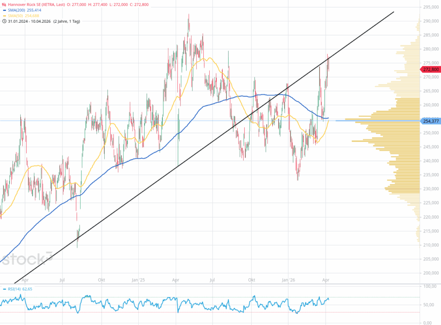
Task: Click the RSI(14) legend marker
Action: click(x=3, y=289)
